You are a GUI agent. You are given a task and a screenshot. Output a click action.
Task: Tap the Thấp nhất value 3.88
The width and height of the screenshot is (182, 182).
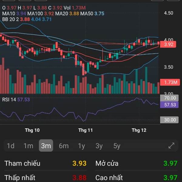click(79, 177)
